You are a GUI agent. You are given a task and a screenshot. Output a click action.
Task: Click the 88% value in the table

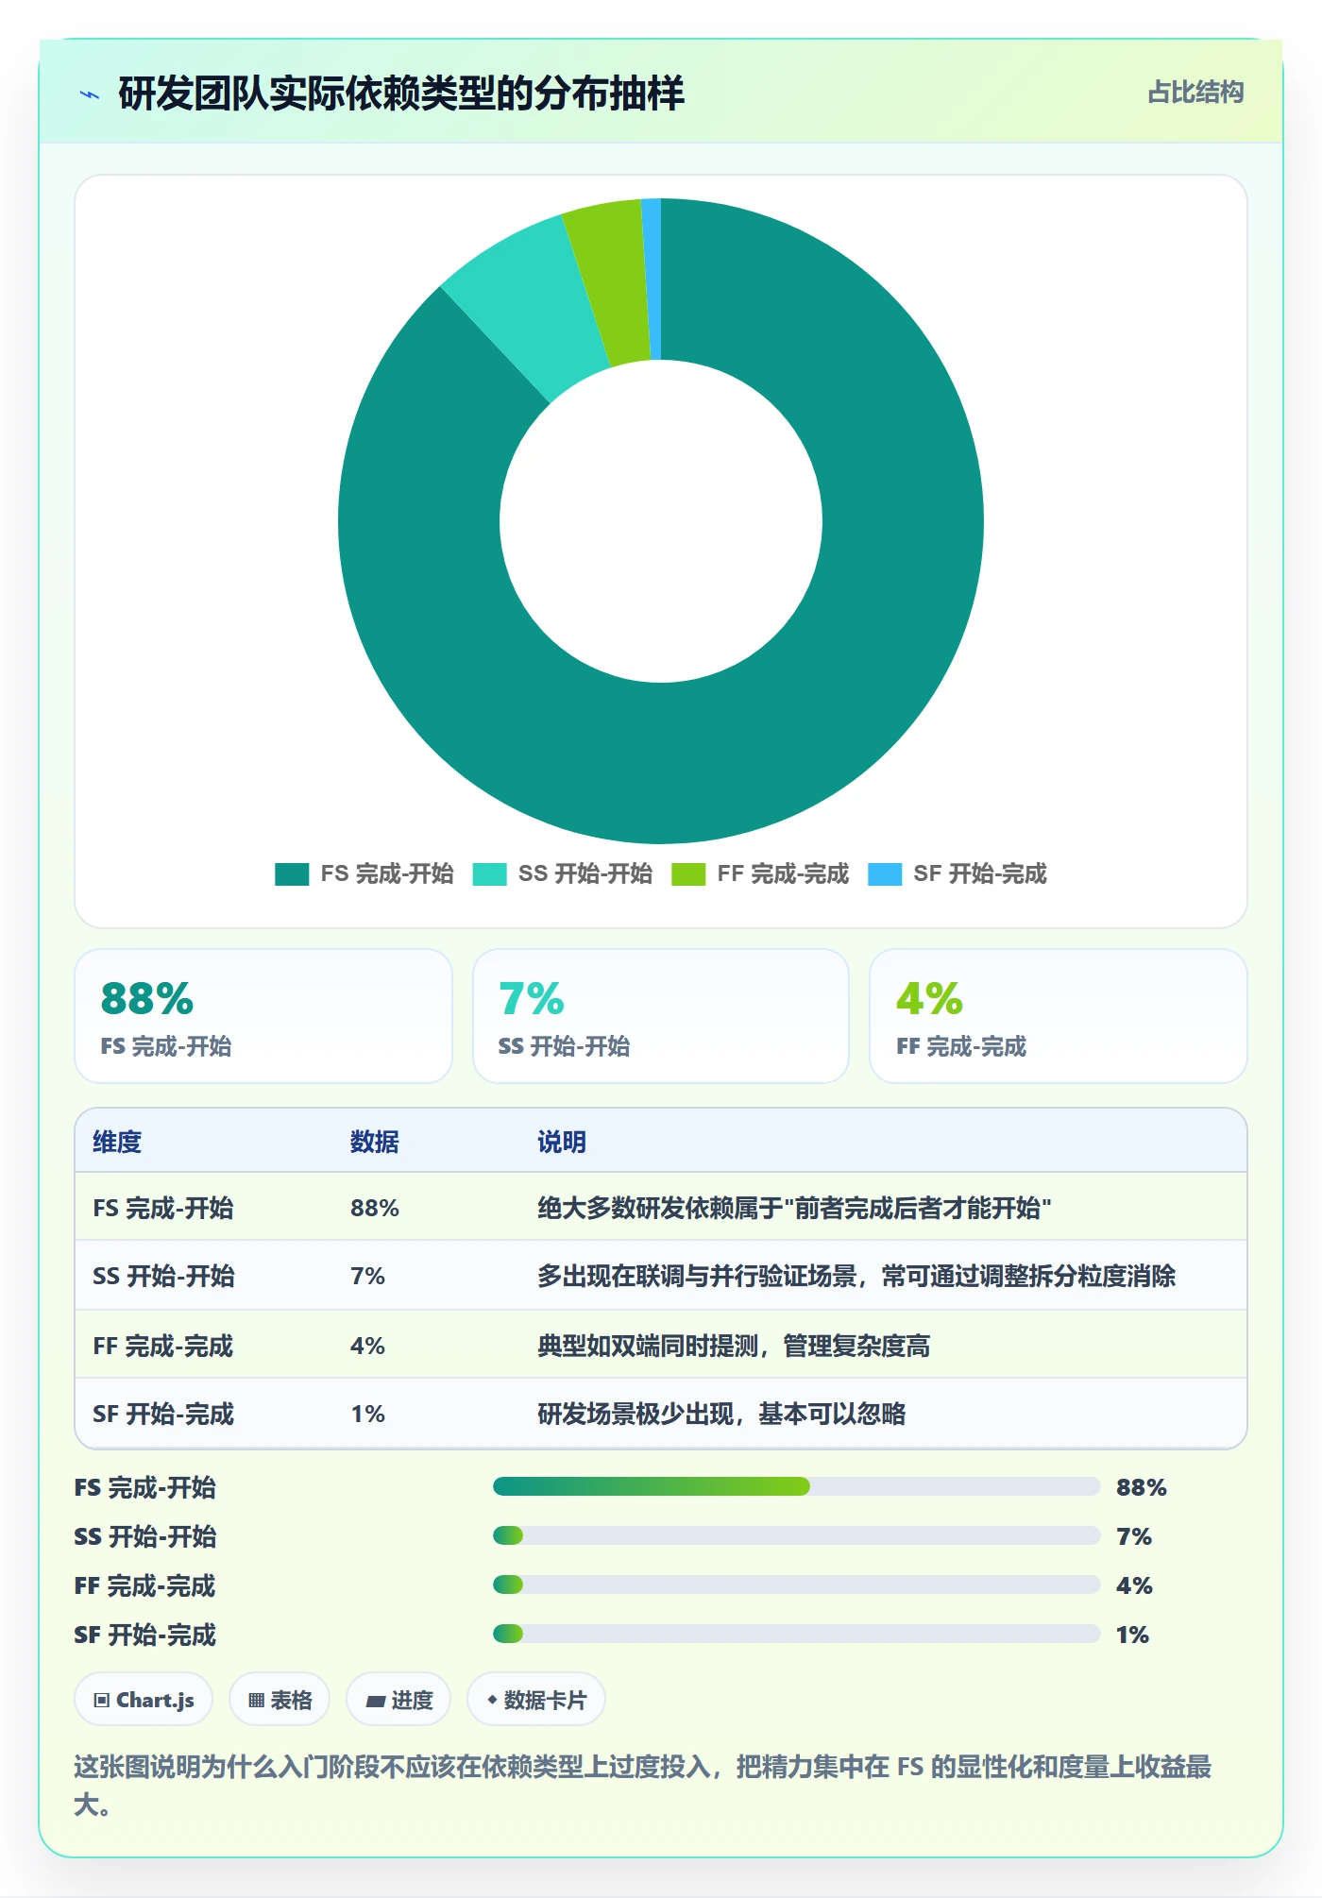(x=375, y=1208)
